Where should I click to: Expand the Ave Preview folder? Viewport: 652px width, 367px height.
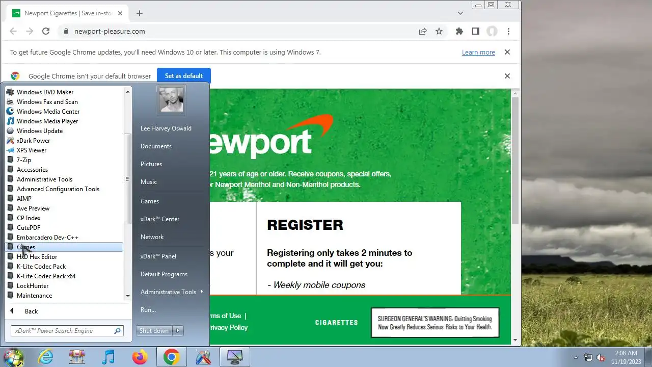tap(64, 208)
